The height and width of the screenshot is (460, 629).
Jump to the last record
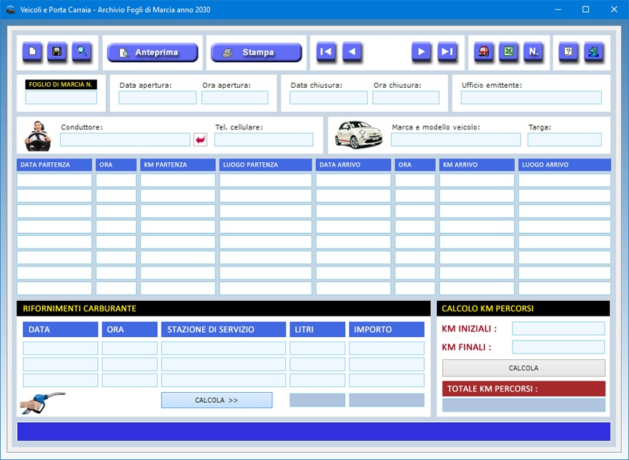click(447, 51)
